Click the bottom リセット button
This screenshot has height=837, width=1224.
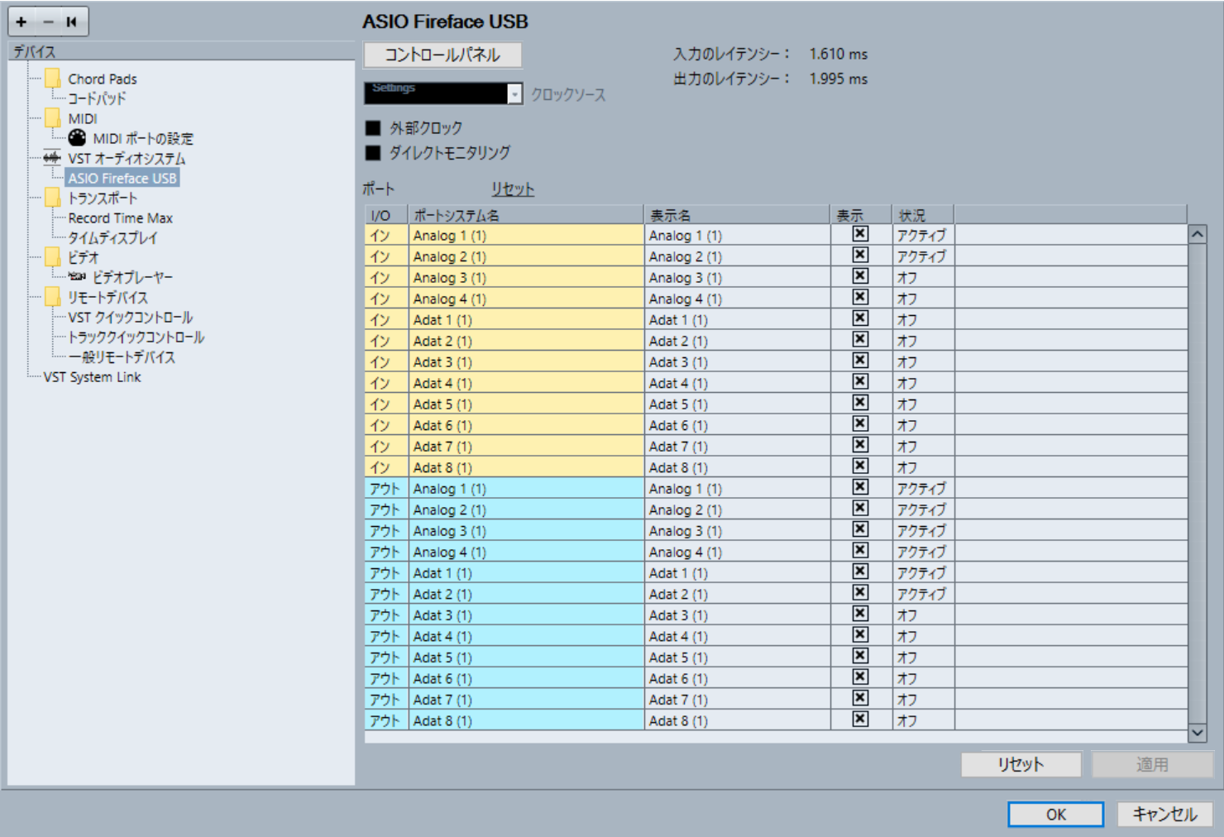[1021, 764]
